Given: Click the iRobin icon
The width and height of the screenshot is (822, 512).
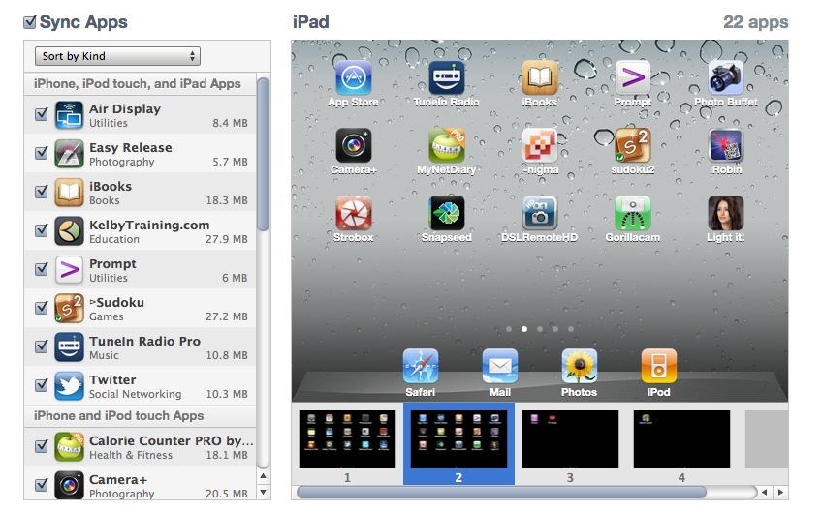Looking at the screenshot, I should pyautogui.click(x=725, y=145).
